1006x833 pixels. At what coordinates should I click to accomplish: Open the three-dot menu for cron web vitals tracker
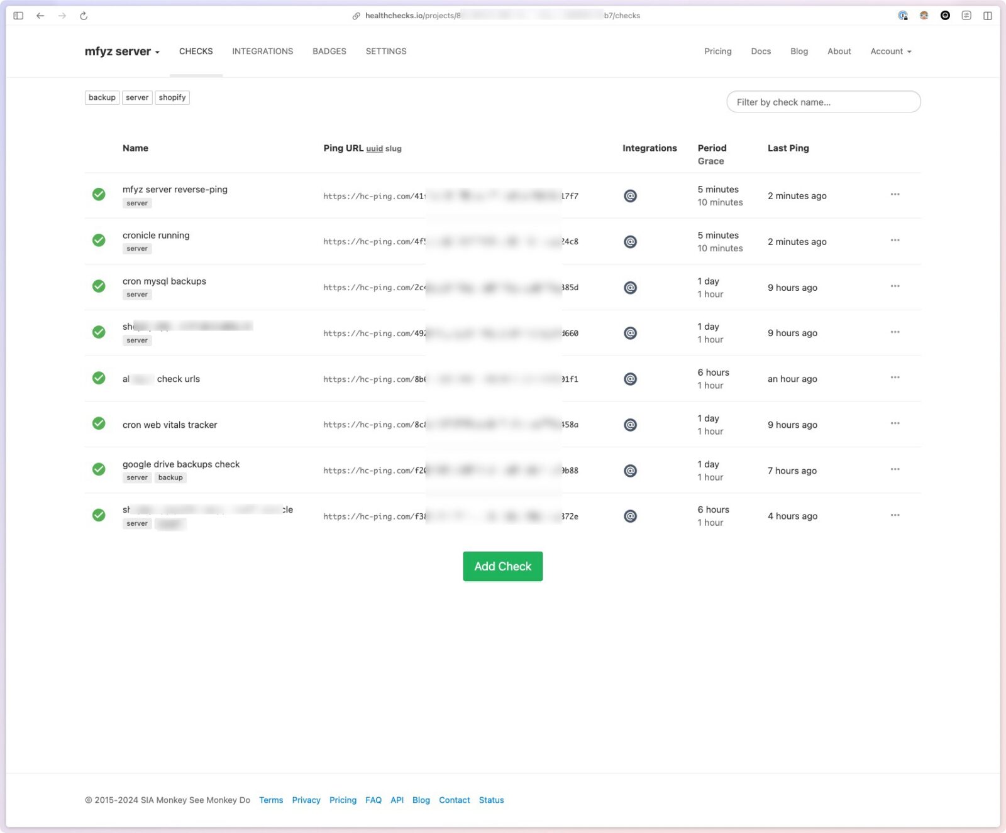[895, 423]
